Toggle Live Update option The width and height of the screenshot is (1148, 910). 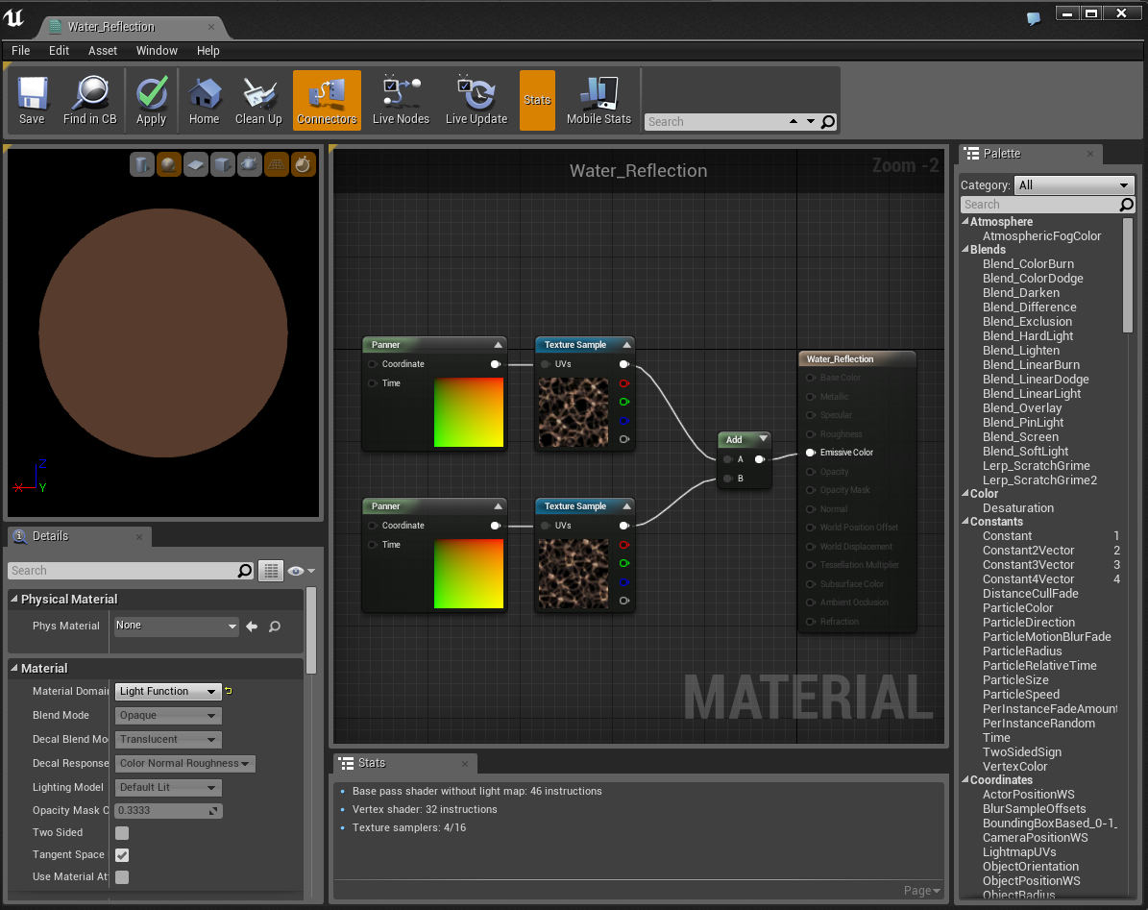coord(476,100)
